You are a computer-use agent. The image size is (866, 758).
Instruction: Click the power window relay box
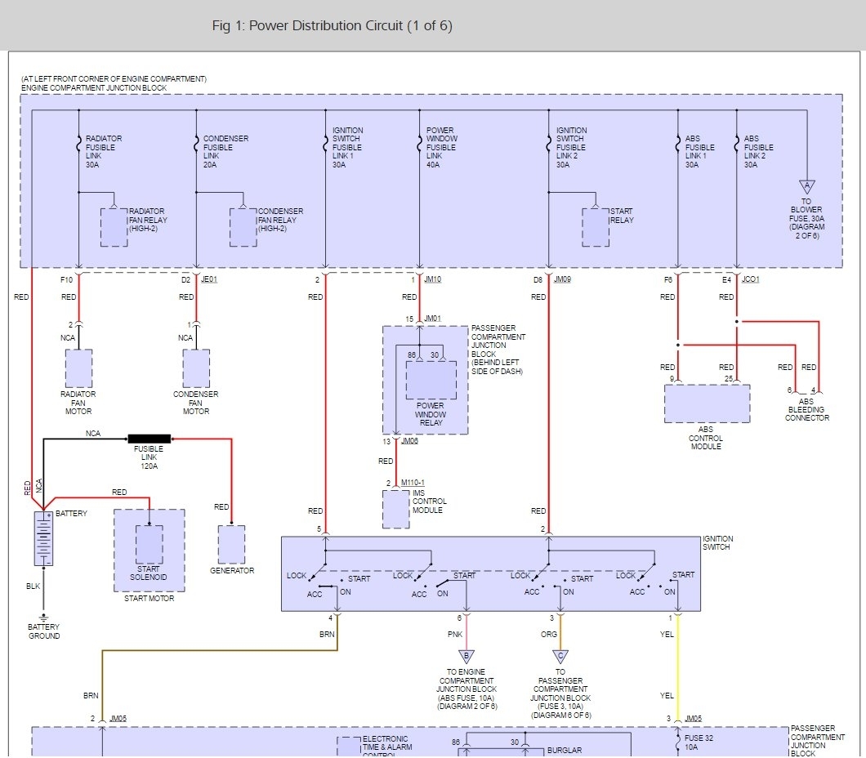coord(431,379)
